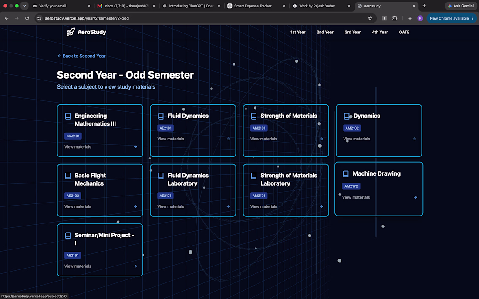Click arrow icon on Machine Drawing card
This screenshot has height=299, width=479.
[415, 197]
